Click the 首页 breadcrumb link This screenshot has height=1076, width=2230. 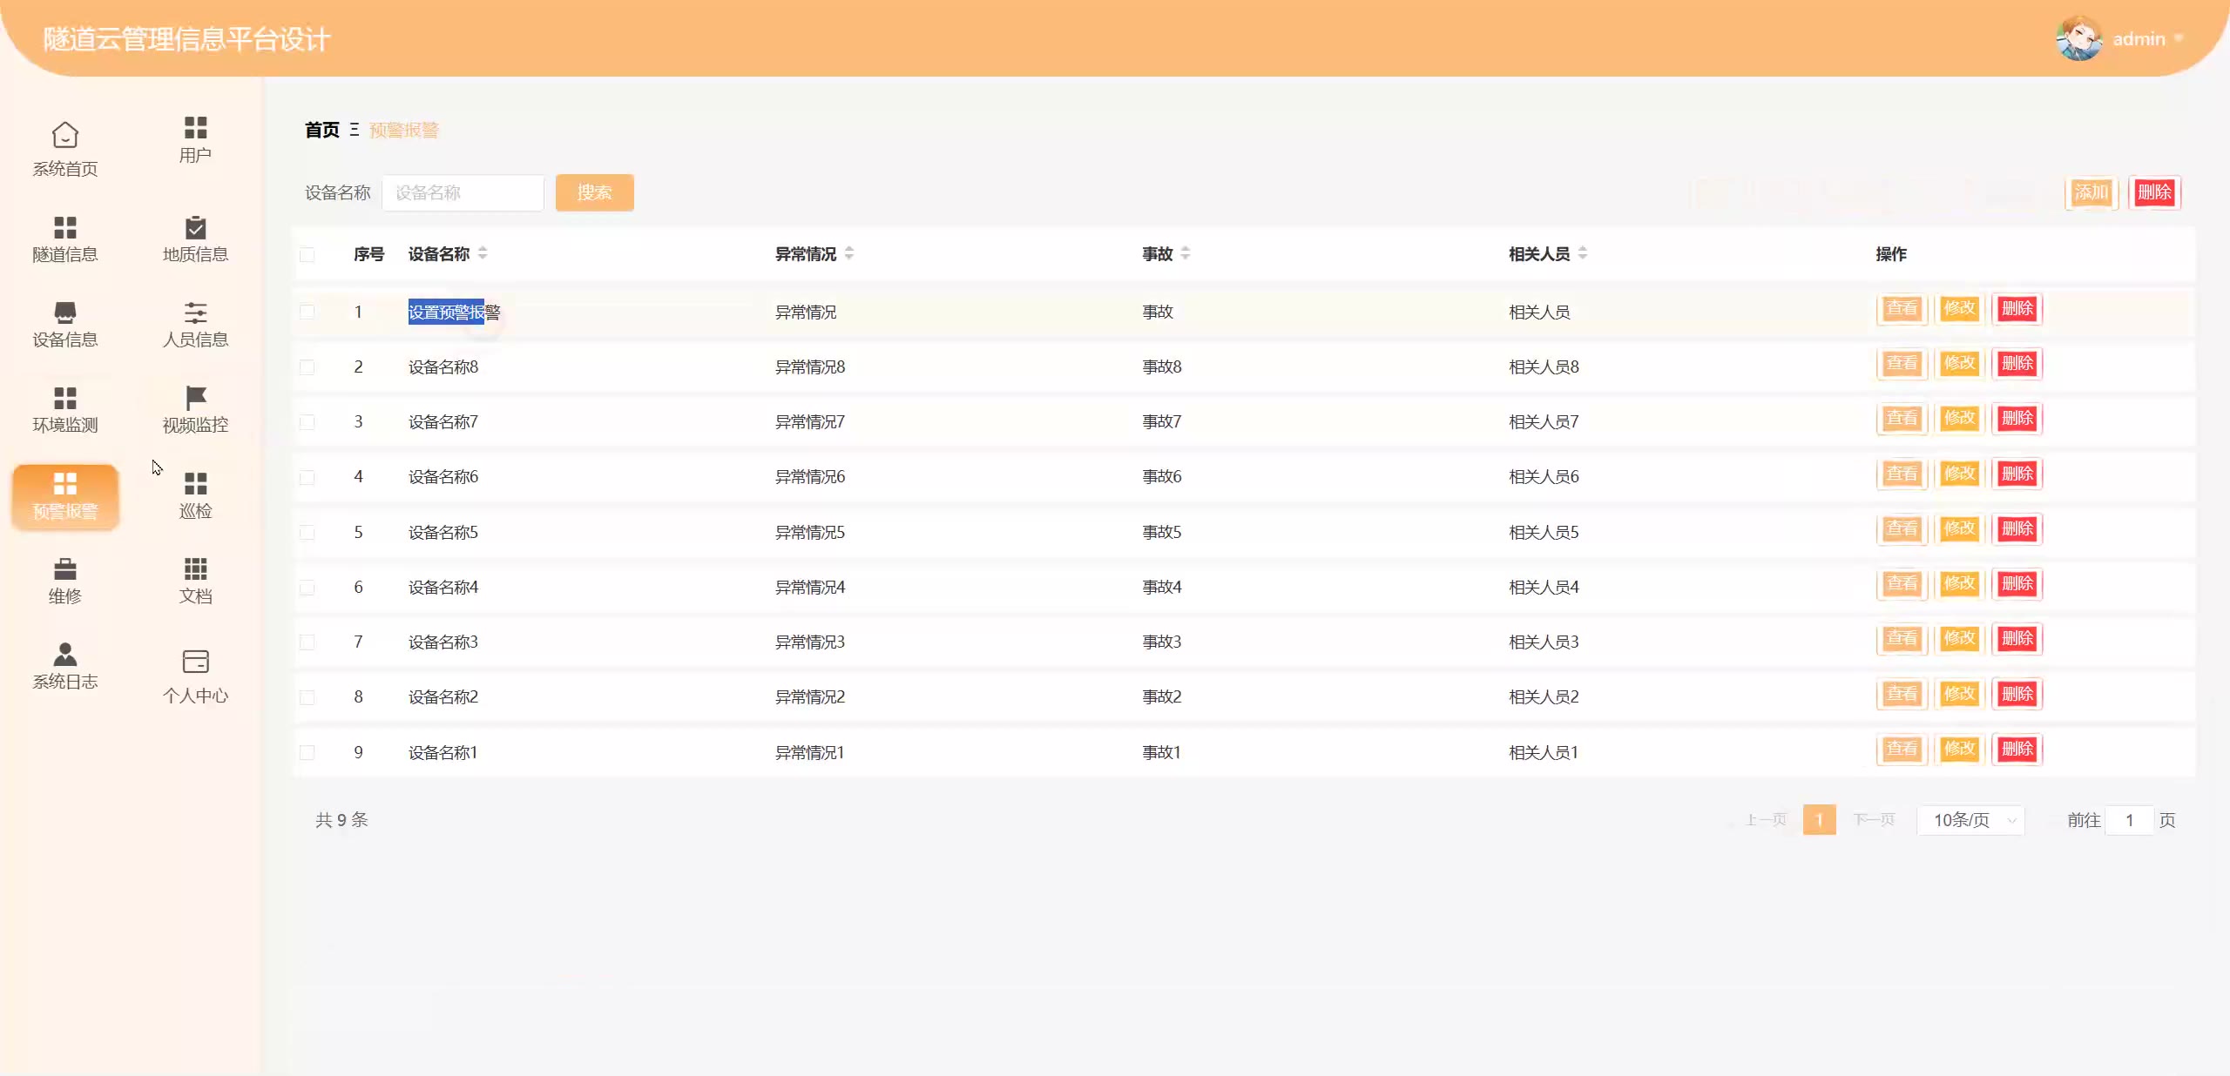point(321,130)
